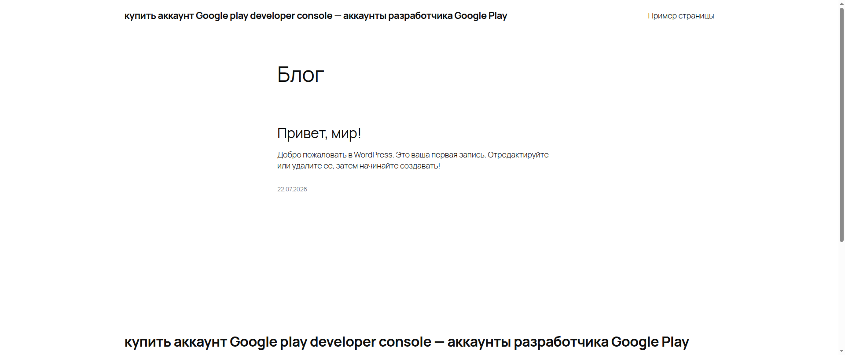Click the large footer site title link
The width and height of the screenshot is (845, 355).
point(407,342)
